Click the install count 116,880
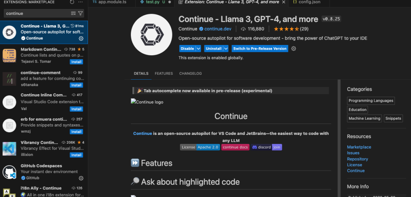The height and width of the screenshot is (197, 411). click(253, 29)
